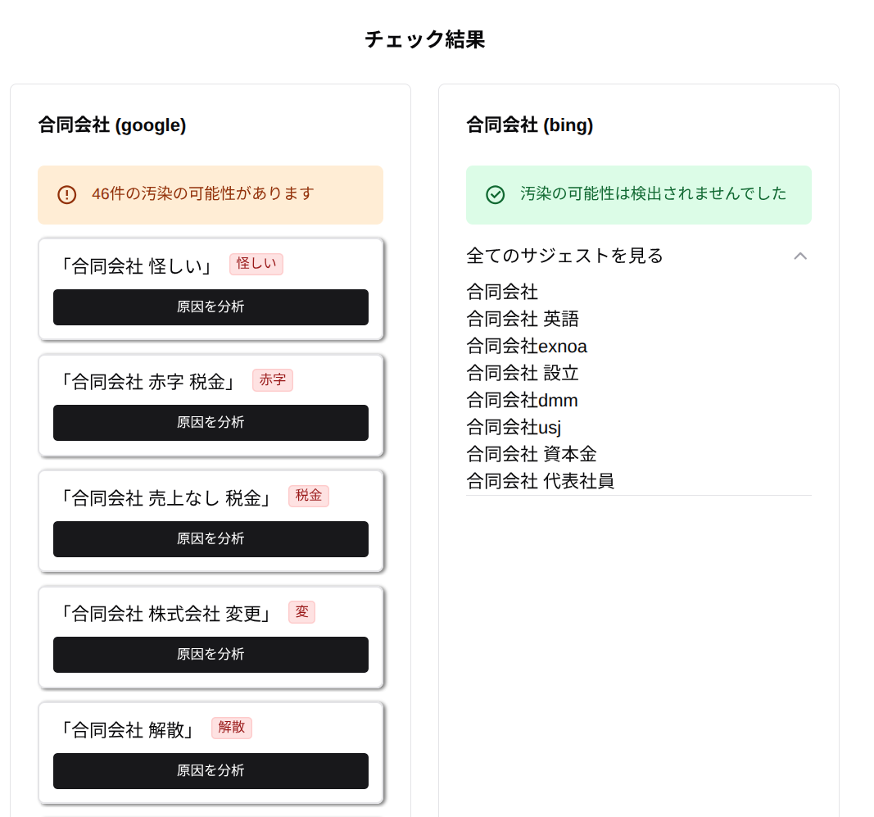The image size is (874, 817).
Task: Select suggestion 合同会社 資本金
Action: (x=532, y=454)
